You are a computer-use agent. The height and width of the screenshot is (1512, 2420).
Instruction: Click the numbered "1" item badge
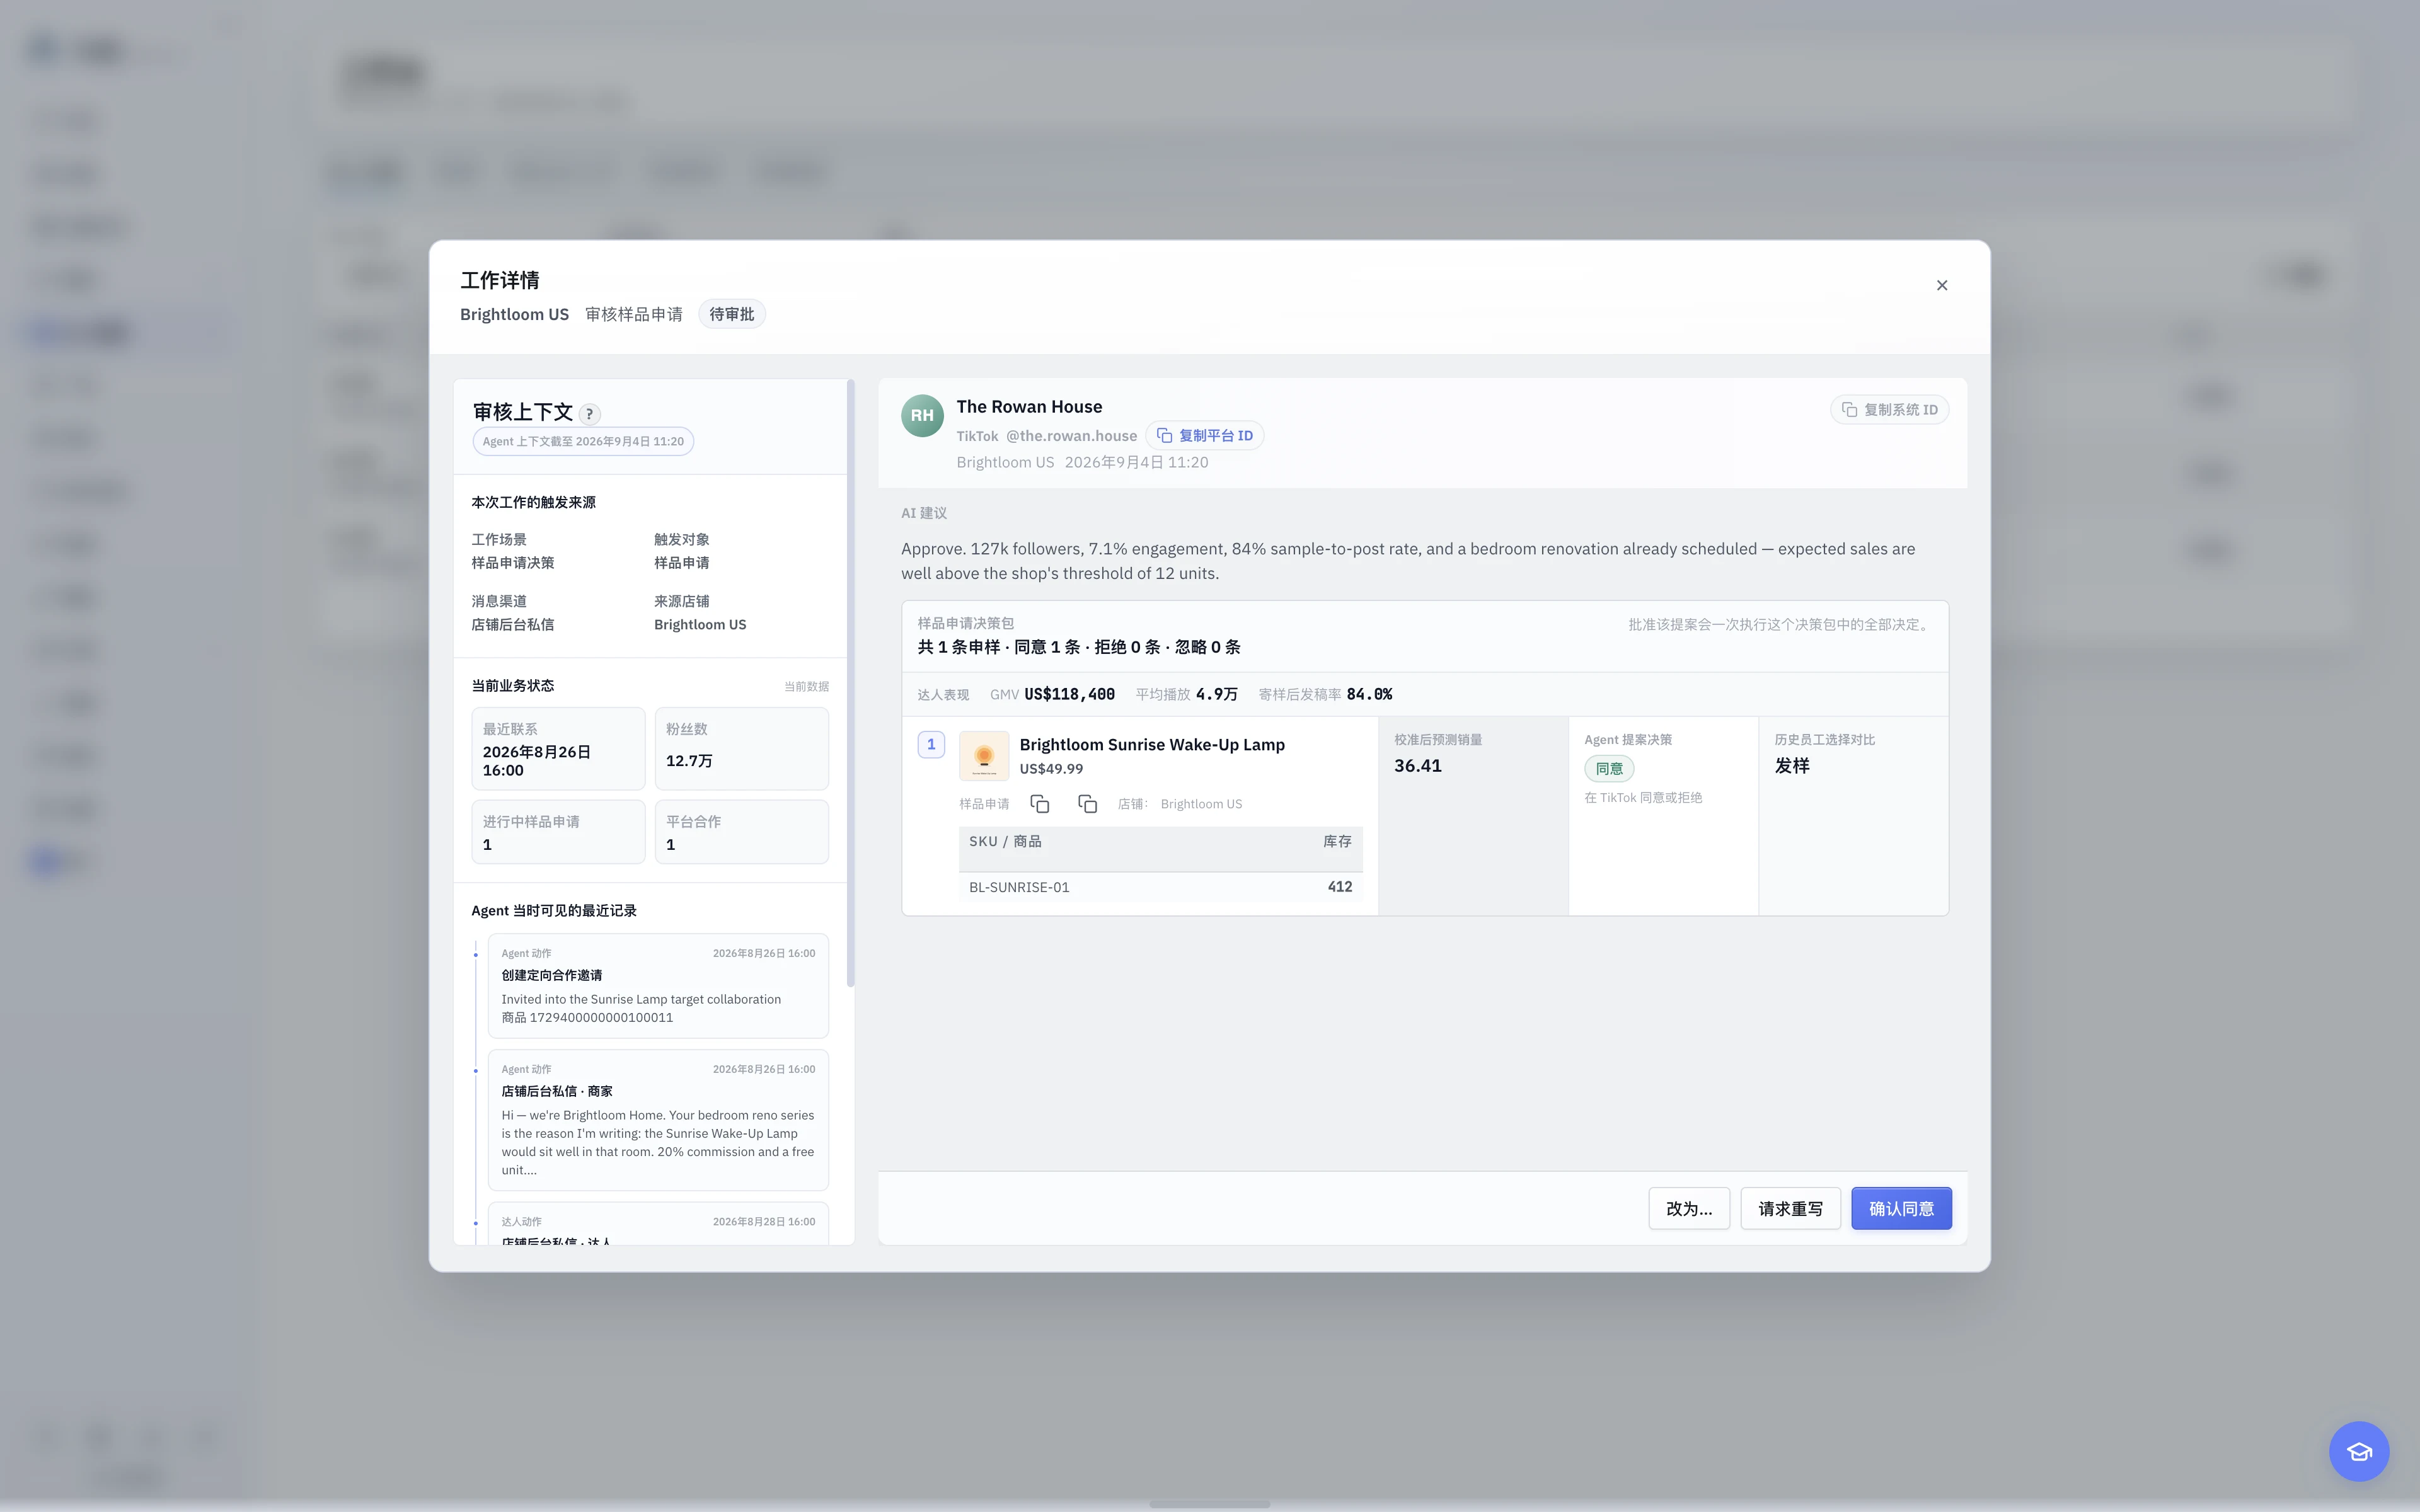click(x=931, y=745)
